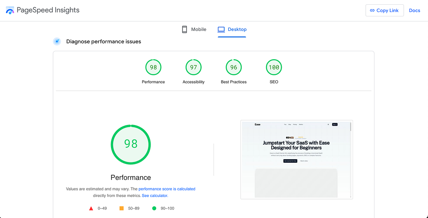Click the desktop laptop icon
Screen dimensions: 428x218
[x=221, y=29]
